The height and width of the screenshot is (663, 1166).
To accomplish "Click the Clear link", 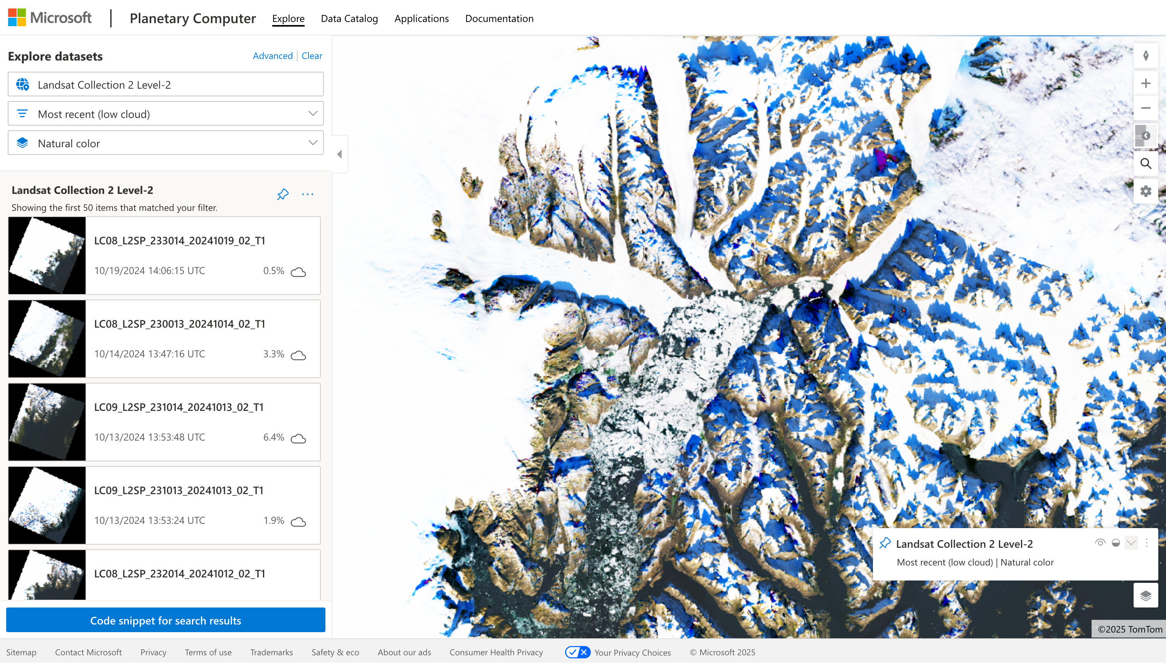I will tap(312, 56).
